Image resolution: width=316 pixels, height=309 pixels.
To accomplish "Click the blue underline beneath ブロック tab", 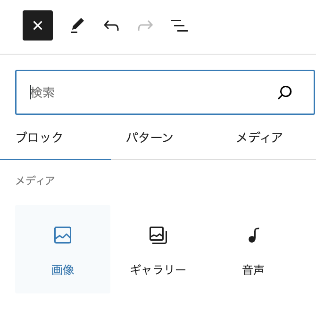I will point(55,159).
